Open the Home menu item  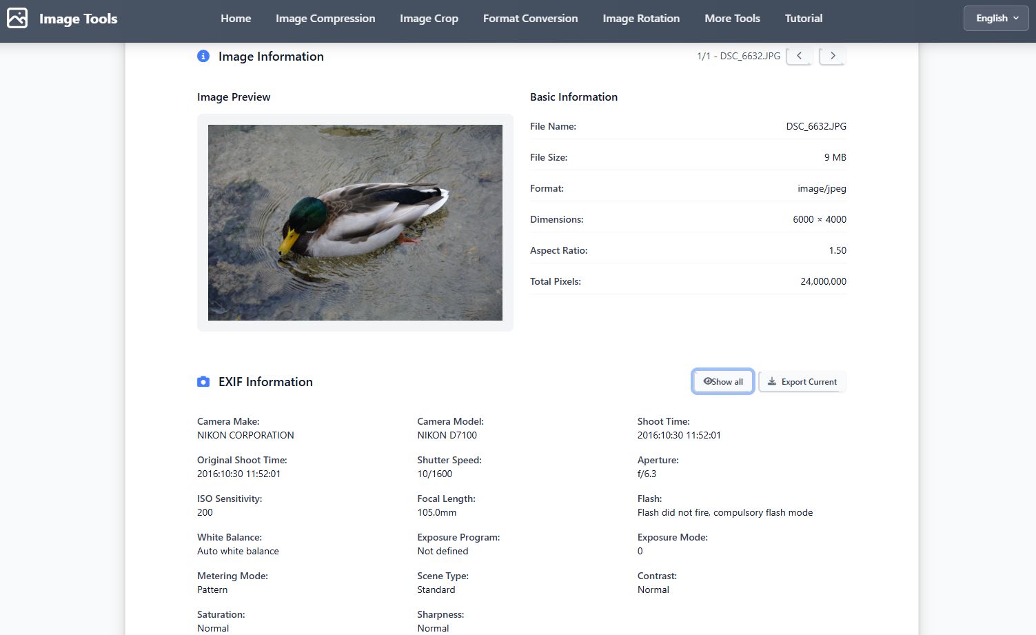click(236, 19)
